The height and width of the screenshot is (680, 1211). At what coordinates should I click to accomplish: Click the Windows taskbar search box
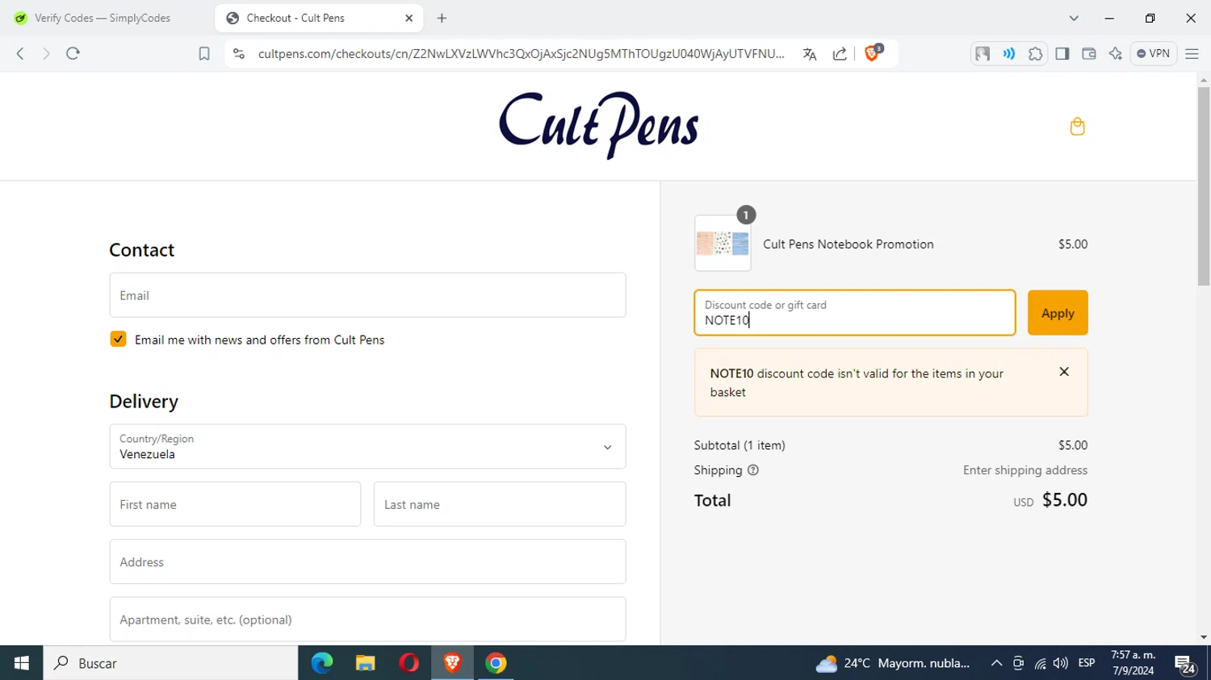tap(170, 663)
